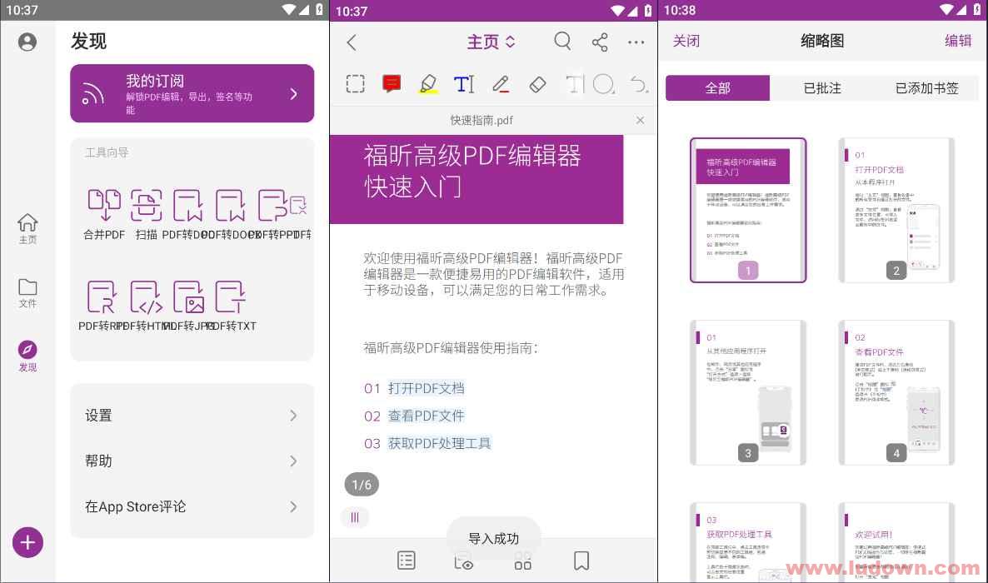Viewport: 988px width, 583px height.
Task: Open the 设置 settings row
Action: pos(192,416)
